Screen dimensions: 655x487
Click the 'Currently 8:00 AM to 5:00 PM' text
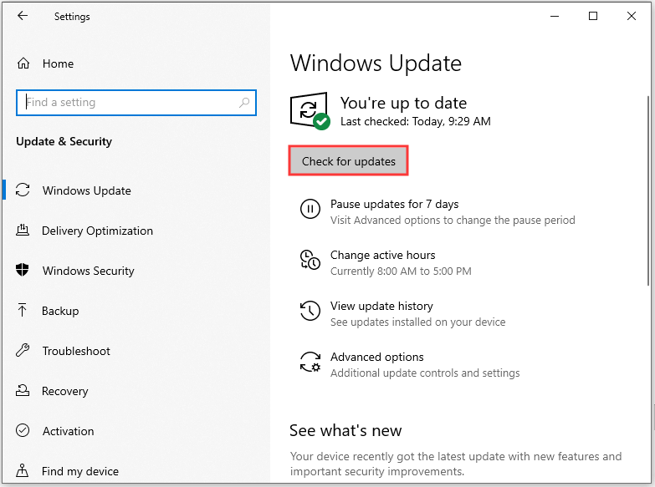pyautogui.click(x=401, y=271)
